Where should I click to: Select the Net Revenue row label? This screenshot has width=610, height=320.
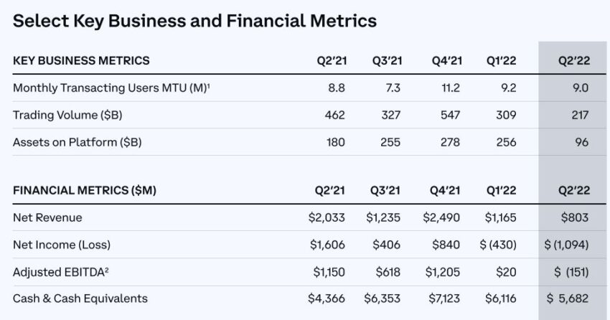click(47, 217)
